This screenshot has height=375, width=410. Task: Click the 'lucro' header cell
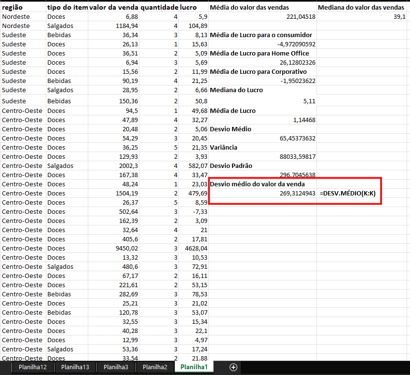pyautogui.click(x=193, y=7)
